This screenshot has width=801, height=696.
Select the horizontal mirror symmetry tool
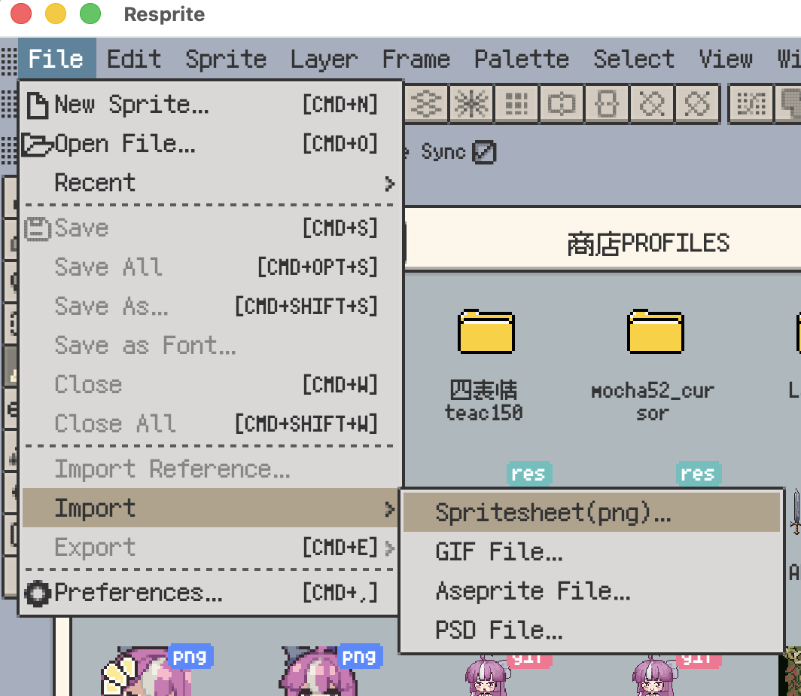coord(426,104)
